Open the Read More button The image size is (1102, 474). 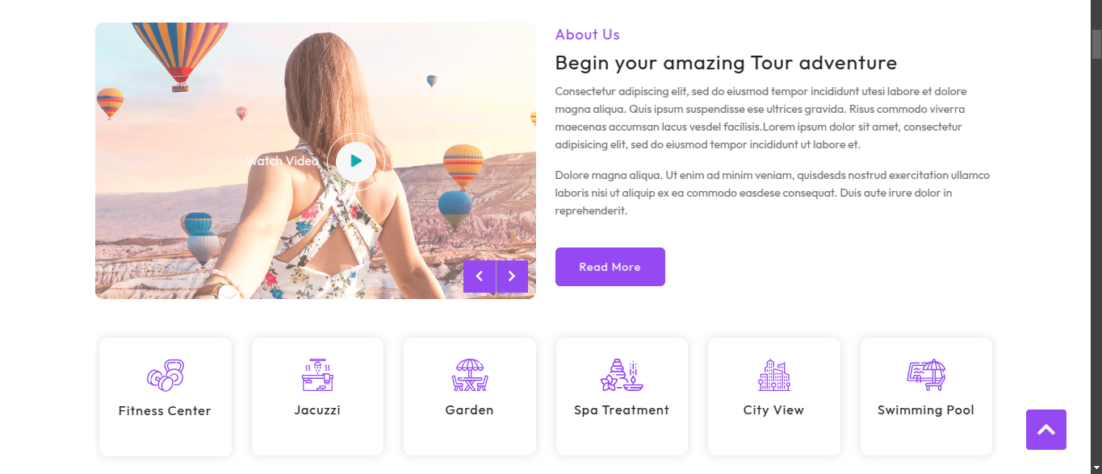coord(610,267)
